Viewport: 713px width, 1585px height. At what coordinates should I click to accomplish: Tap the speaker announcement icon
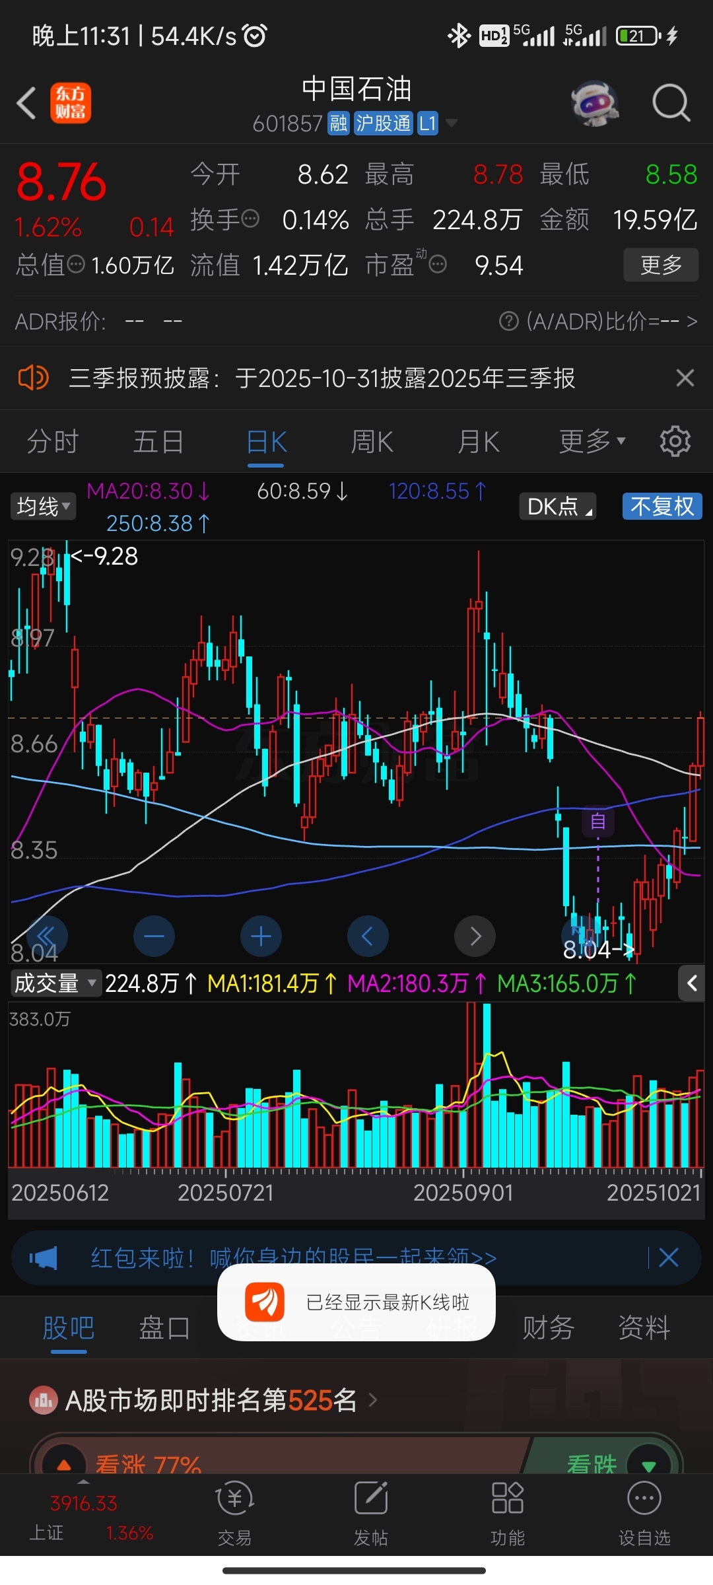coord(33,378)
